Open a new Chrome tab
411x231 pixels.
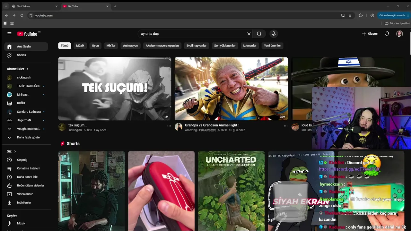pyautogui.click(x=115, y=6)
